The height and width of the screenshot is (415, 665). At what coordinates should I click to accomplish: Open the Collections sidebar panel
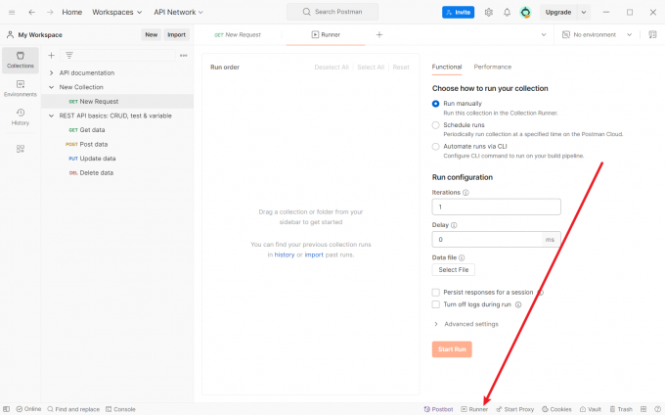(x=20, y=59)
